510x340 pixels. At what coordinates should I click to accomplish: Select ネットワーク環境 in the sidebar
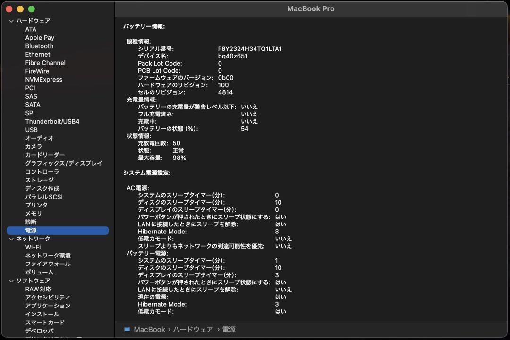pos(48,256)
